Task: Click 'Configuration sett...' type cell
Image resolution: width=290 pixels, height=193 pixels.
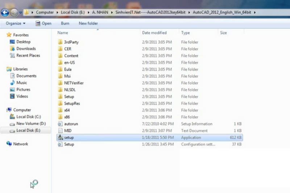Action: point(198,144)
